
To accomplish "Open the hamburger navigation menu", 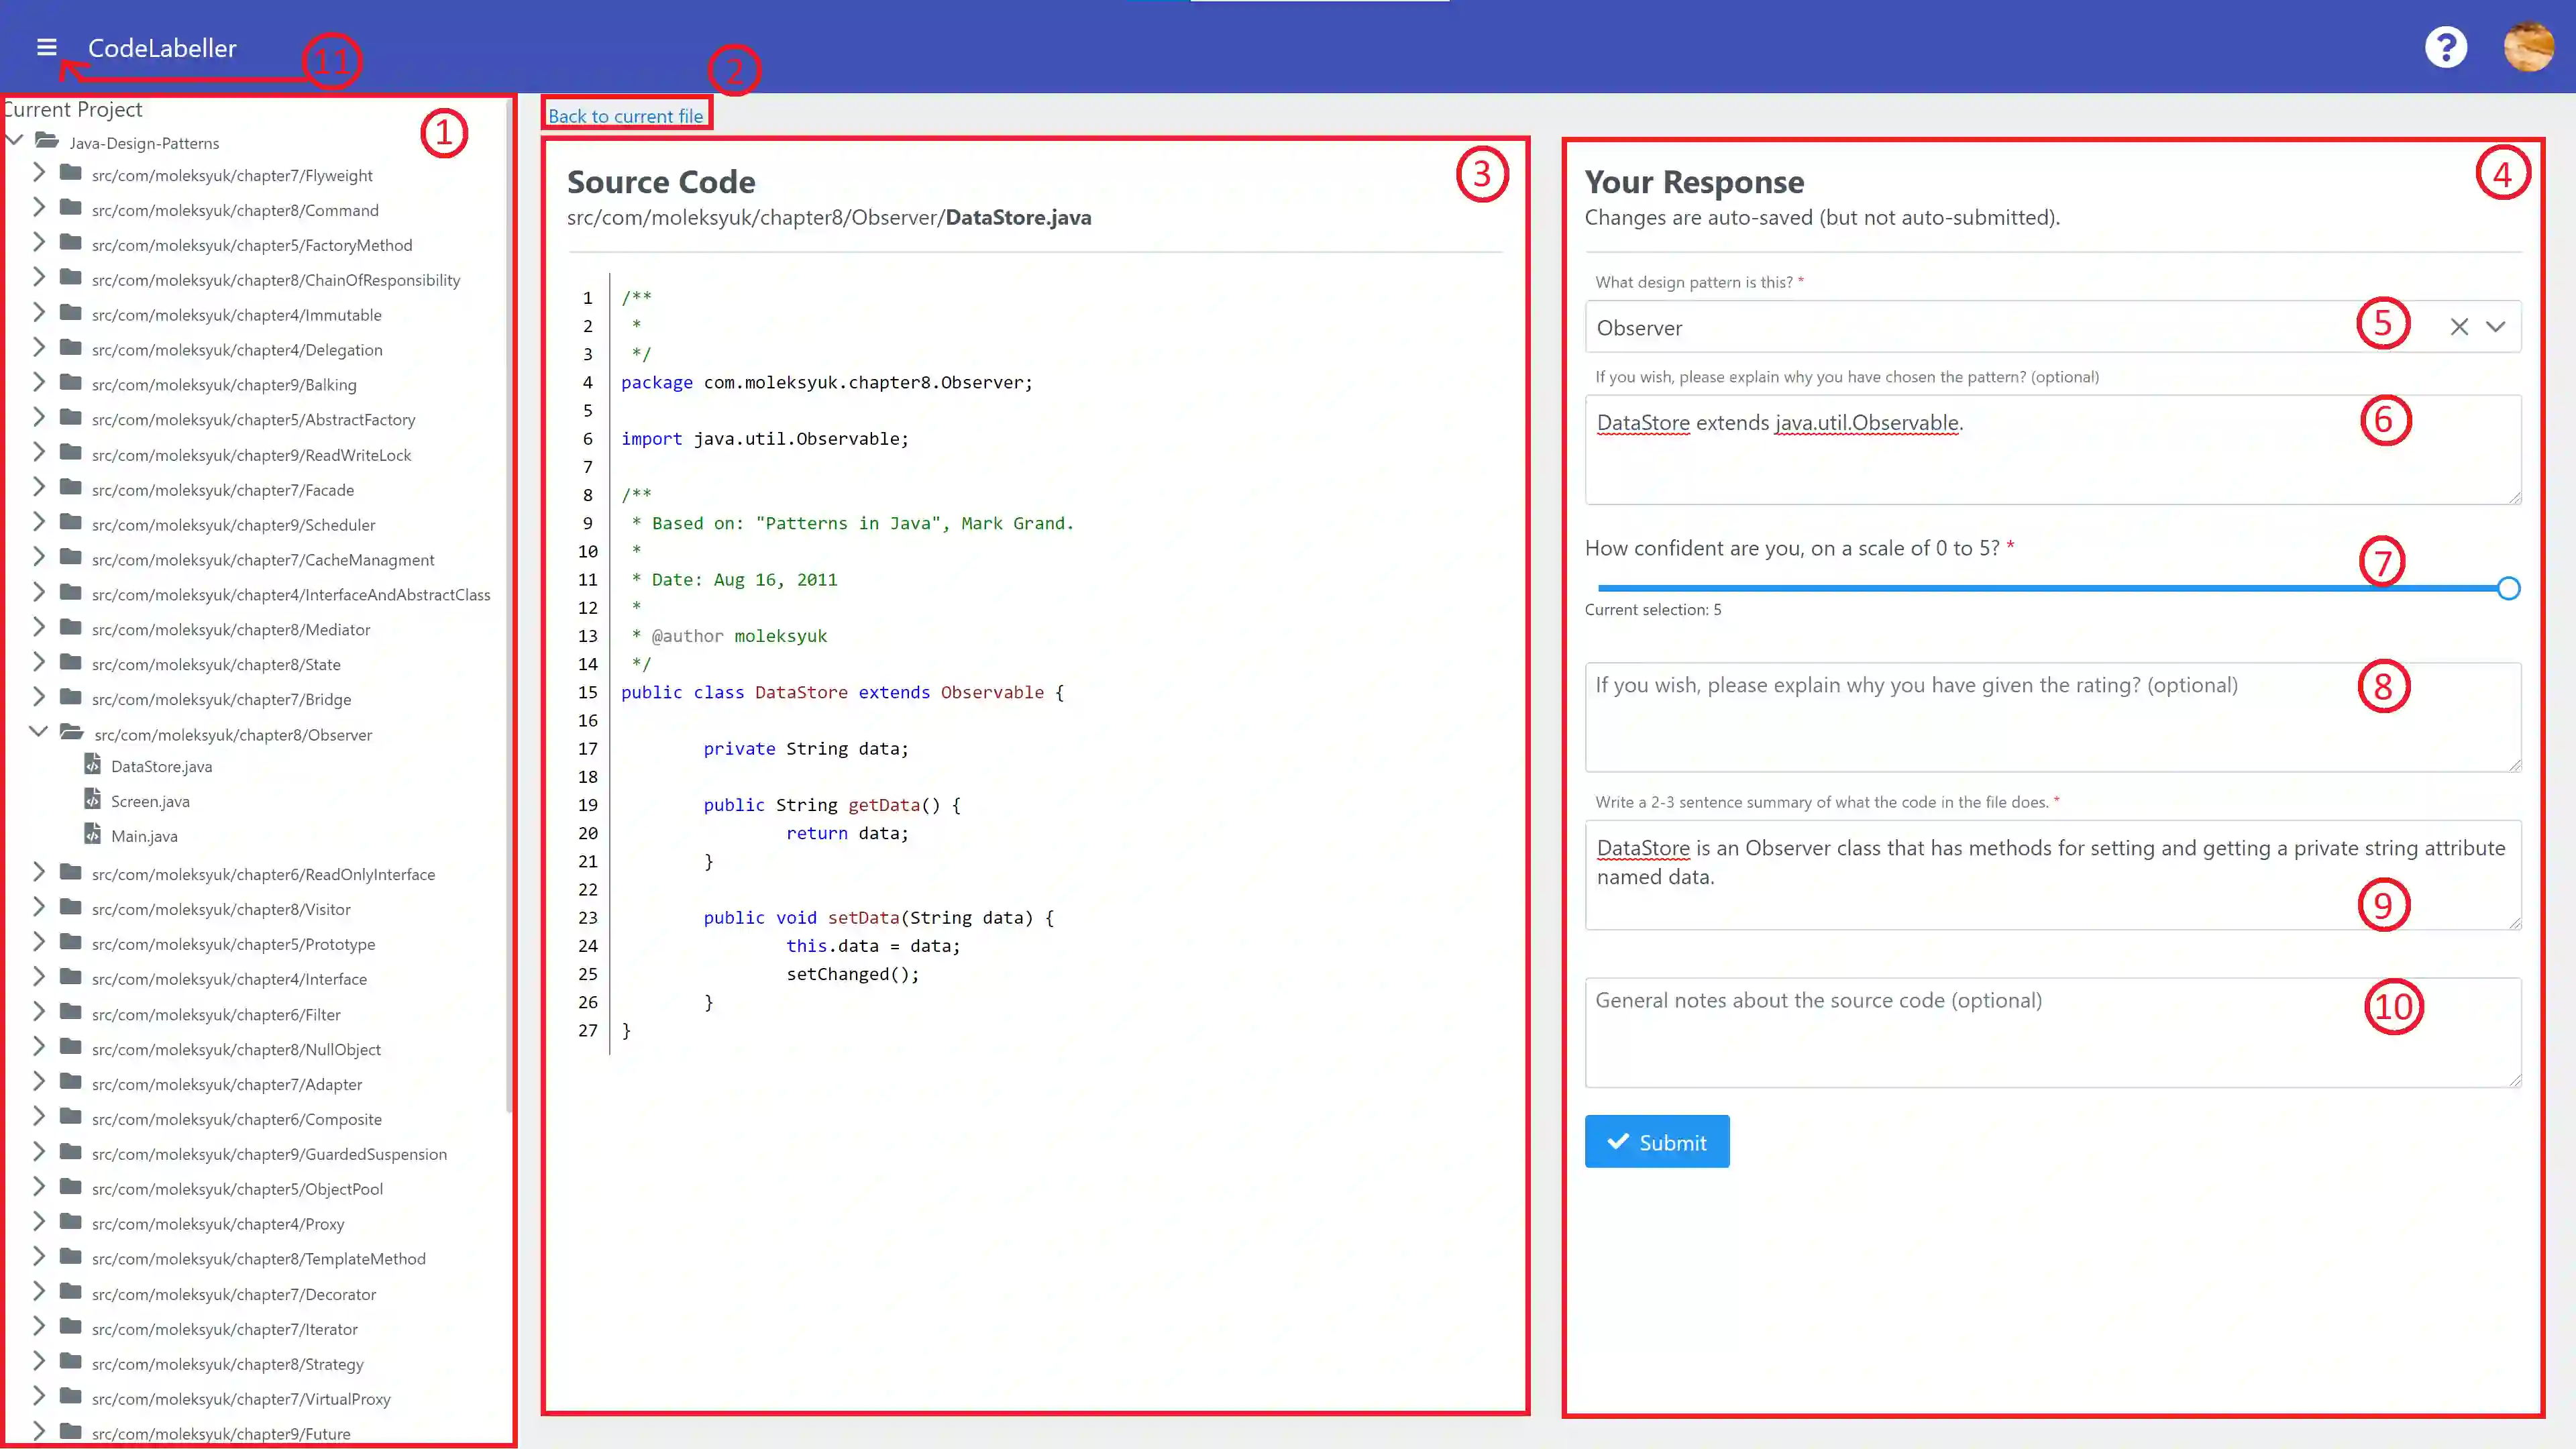I will click(46, 47).
